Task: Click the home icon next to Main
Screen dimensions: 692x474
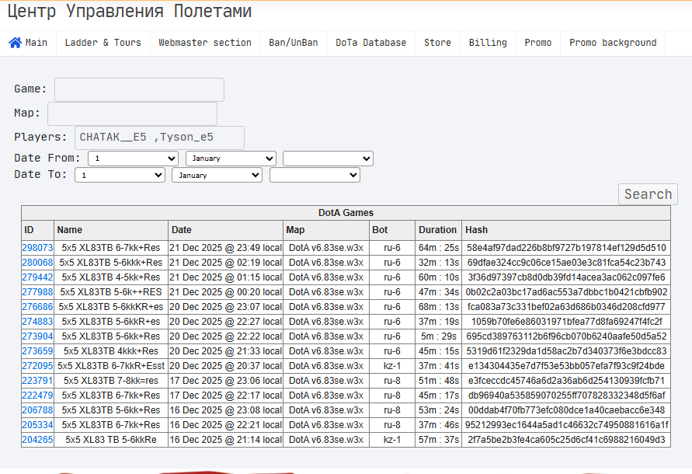Action: [15, 43]
